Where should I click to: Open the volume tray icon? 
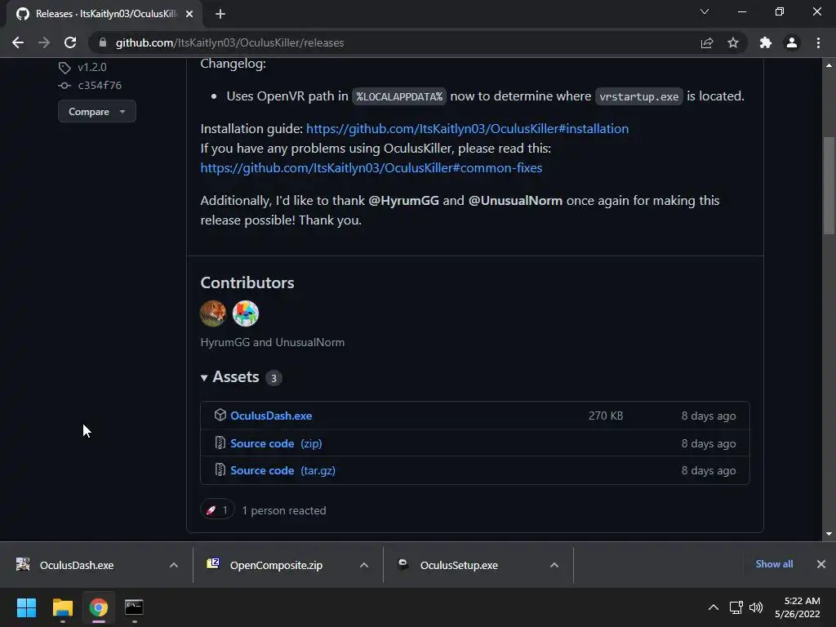pyautogui.click(x=756, y=607)
